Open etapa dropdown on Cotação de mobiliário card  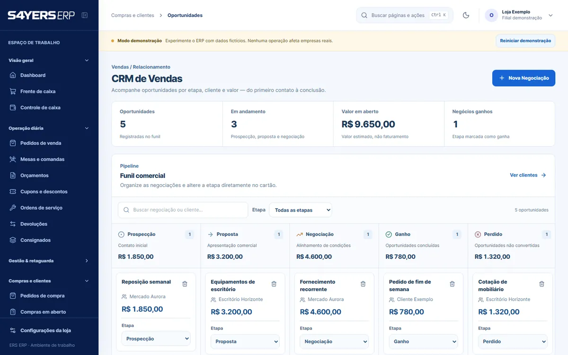(513, 341)
